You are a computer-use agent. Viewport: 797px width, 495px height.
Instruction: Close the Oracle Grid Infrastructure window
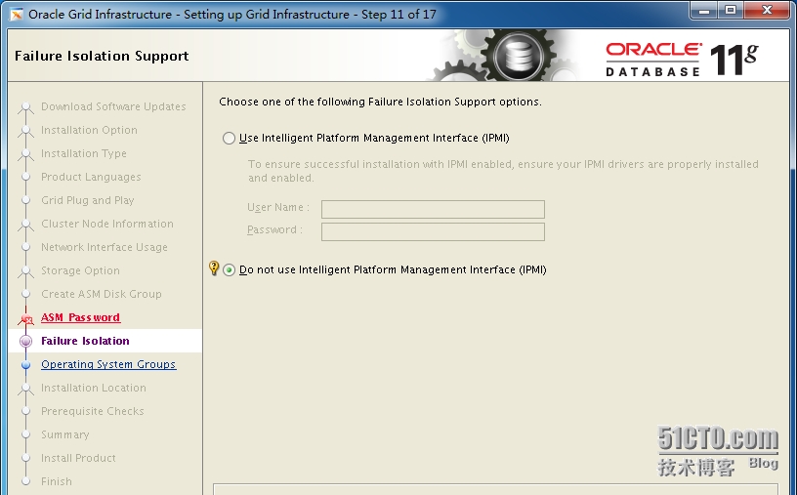click(x=767, y=10)
